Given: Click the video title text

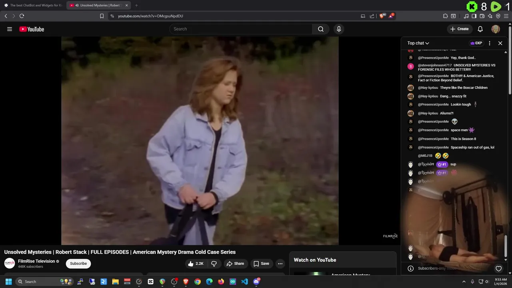Looking at the screenshot, I should 120,252.
